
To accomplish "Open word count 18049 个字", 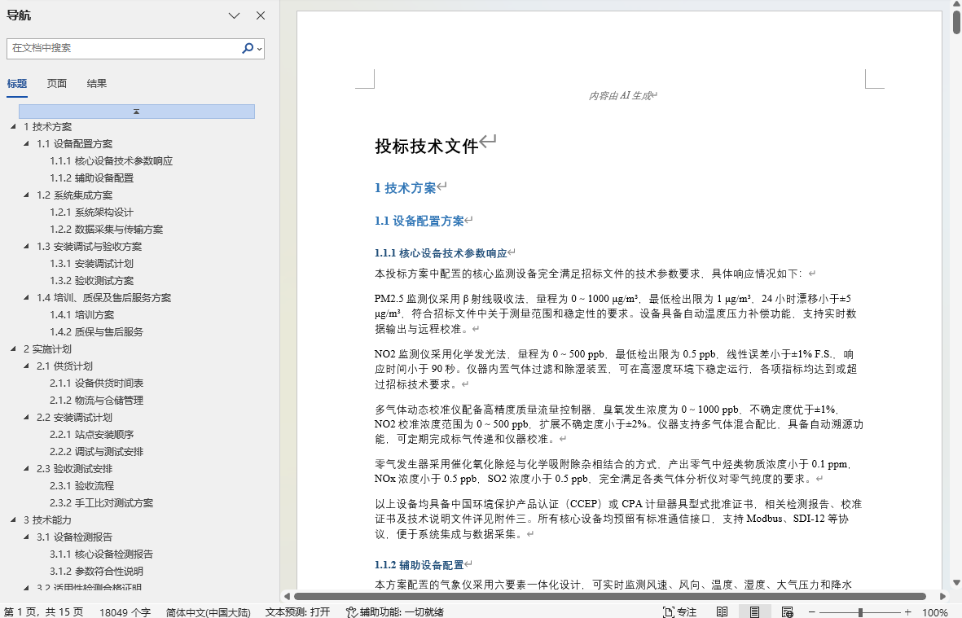I will pyautogui.click(x=125, y=611).
